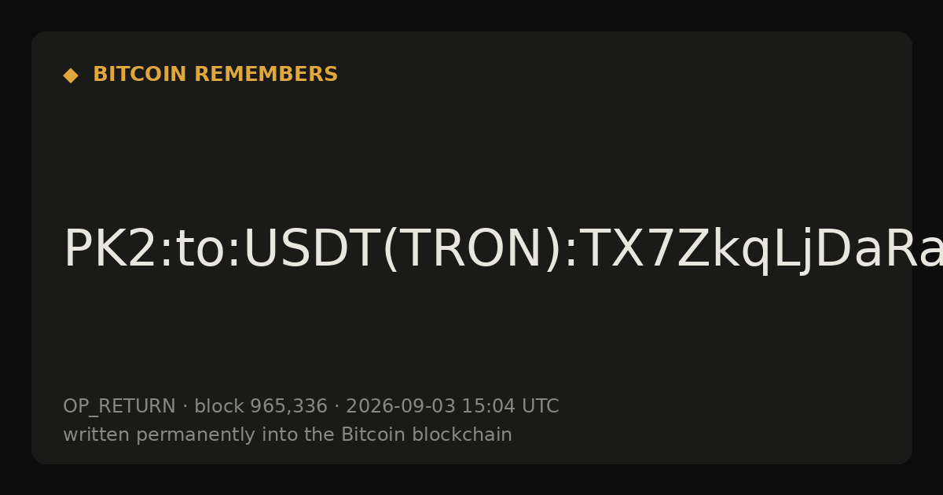Click 'Bitcoin blockchain' in the caption

pyautogui.click(x=427, y=434)
